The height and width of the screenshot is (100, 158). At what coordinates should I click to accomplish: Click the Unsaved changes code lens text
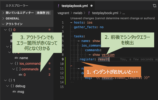tap(112, 18)
